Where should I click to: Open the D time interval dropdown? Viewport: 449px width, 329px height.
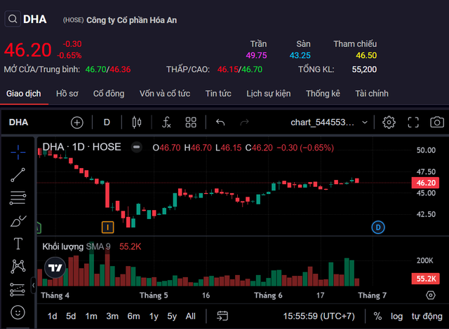(107, 122)
